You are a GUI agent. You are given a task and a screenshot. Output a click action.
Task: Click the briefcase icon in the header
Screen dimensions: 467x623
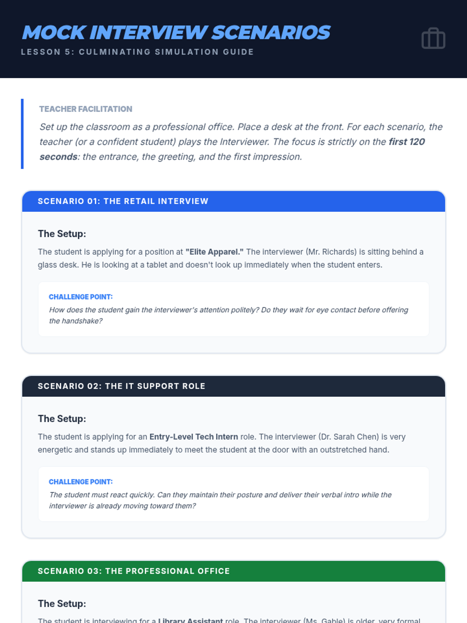pyautogui.click(x=433, y=39)
